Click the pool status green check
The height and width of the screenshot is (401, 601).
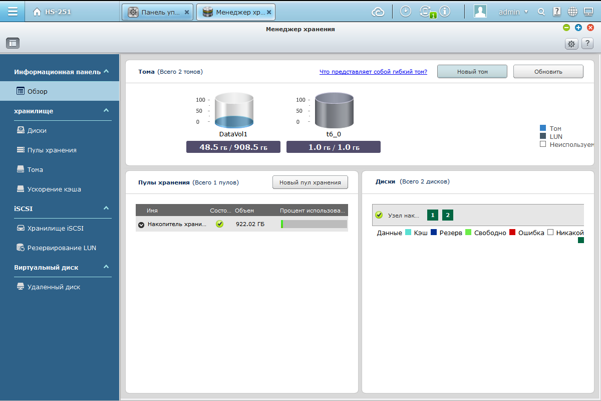pos(219,224)
